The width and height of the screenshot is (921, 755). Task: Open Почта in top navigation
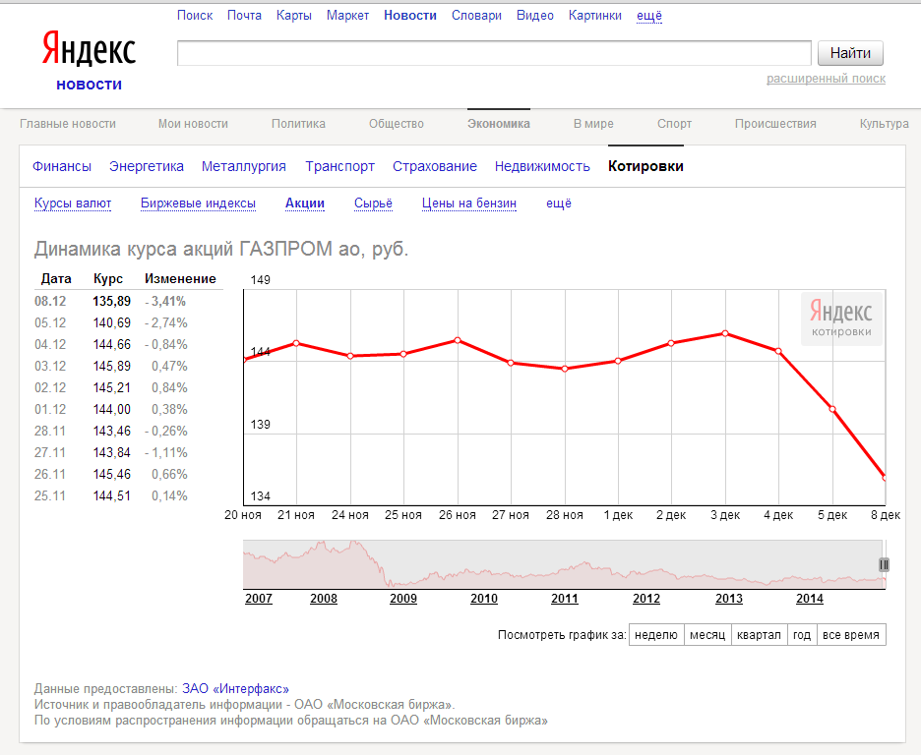pos(244,16)
